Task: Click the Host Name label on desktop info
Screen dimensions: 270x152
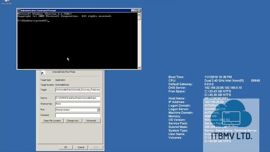Action: click(x=177, y=98)
